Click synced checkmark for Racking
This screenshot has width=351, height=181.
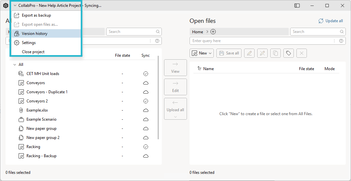pyautogui.click(x=146, y=147)
